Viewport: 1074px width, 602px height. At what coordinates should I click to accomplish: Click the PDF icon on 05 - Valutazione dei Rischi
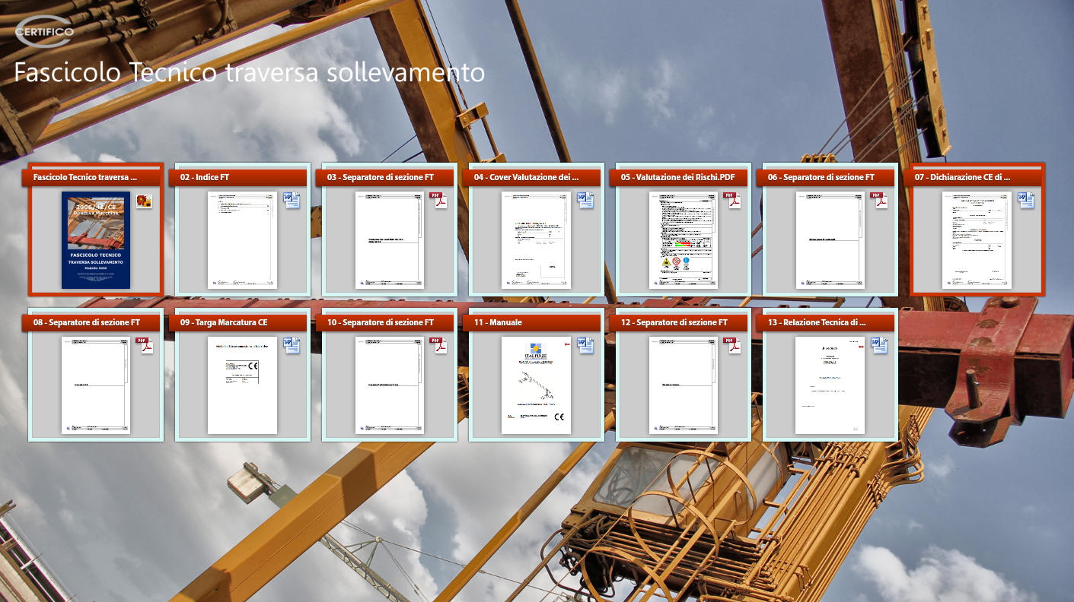coord(732,200)
